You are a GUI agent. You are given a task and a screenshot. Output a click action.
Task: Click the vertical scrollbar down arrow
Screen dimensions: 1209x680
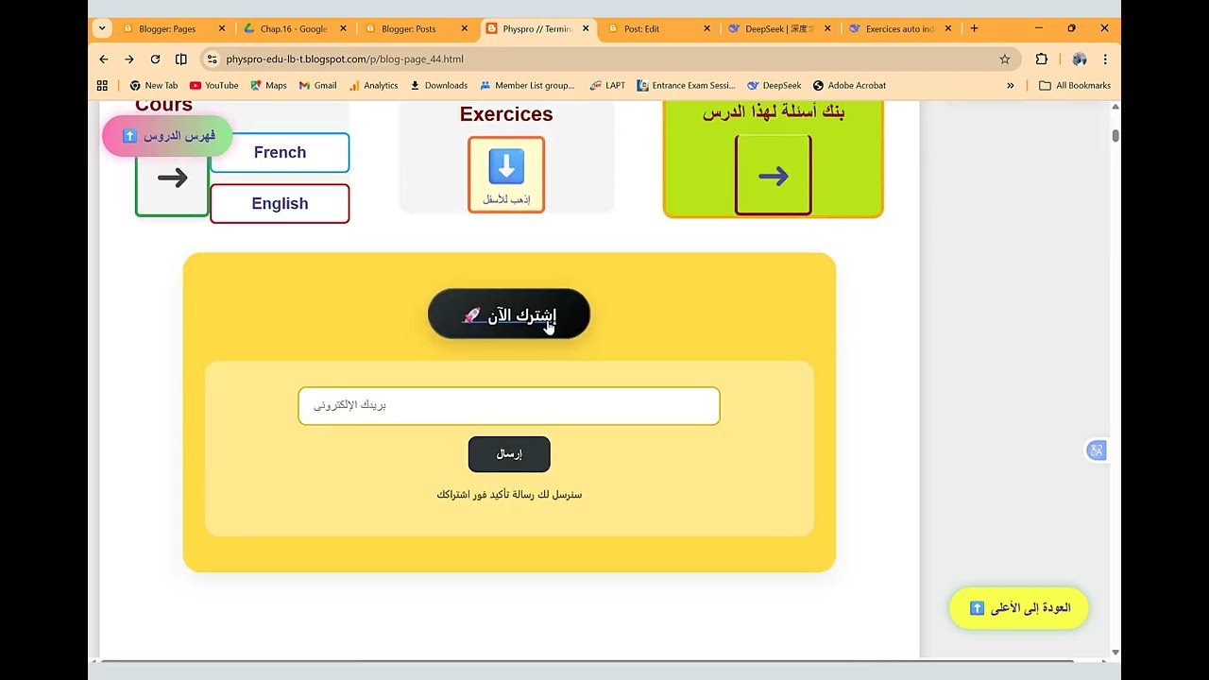[x=1115, y=653]
